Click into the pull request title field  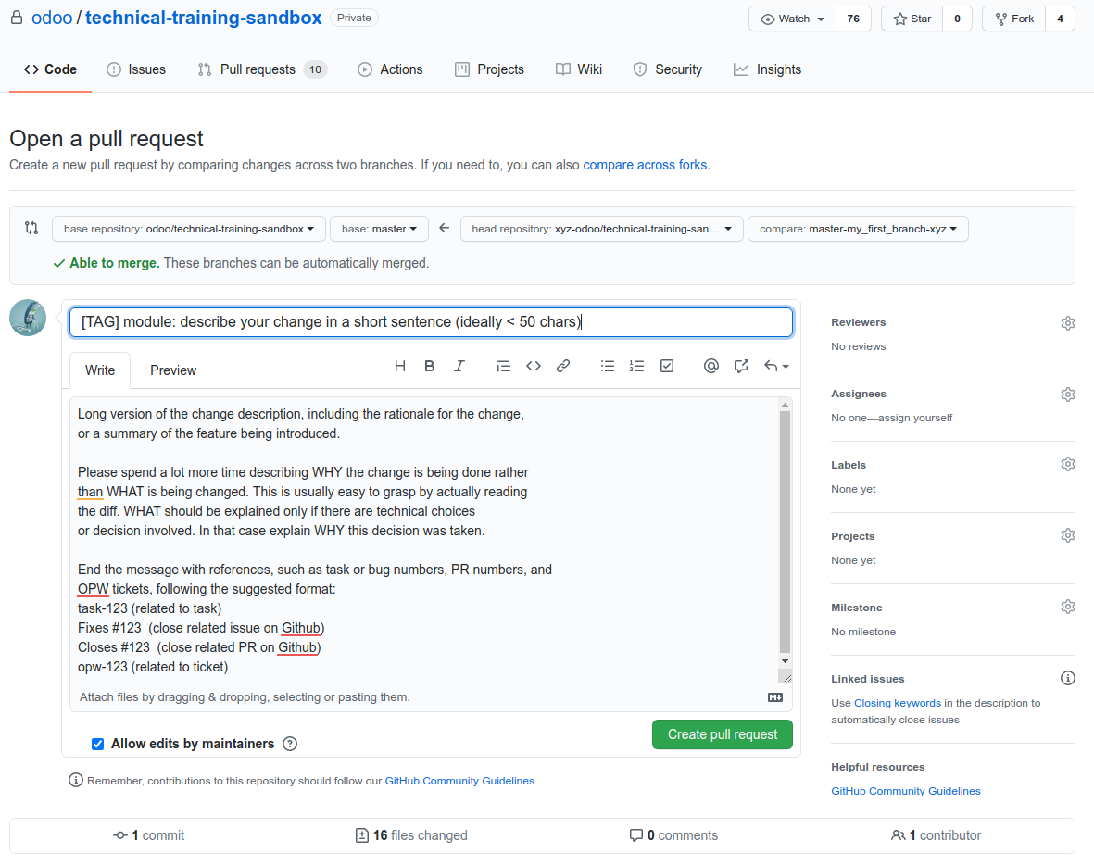(x=431, y=322)
